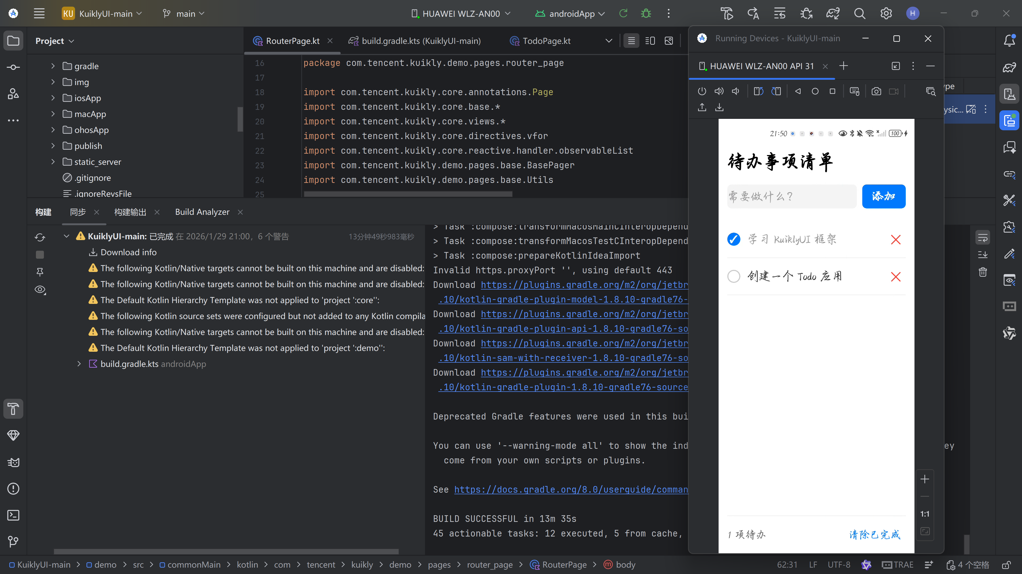This screenshot has width=1022, height=574.
Task: Take a device screenshot with camera icon
Action: 876,91
